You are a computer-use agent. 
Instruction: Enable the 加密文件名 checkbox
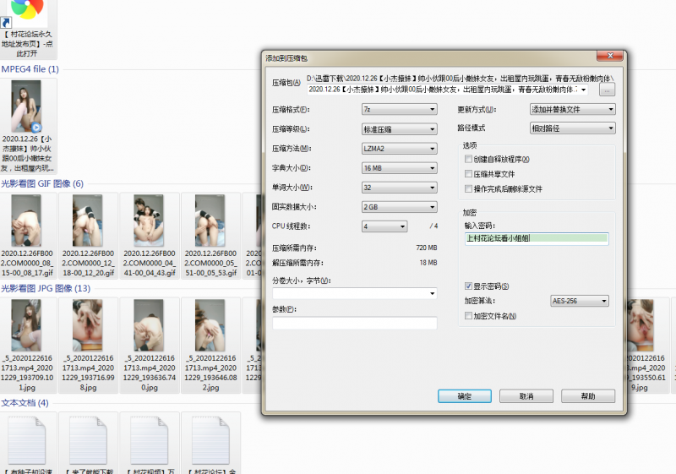coord(468,316)
